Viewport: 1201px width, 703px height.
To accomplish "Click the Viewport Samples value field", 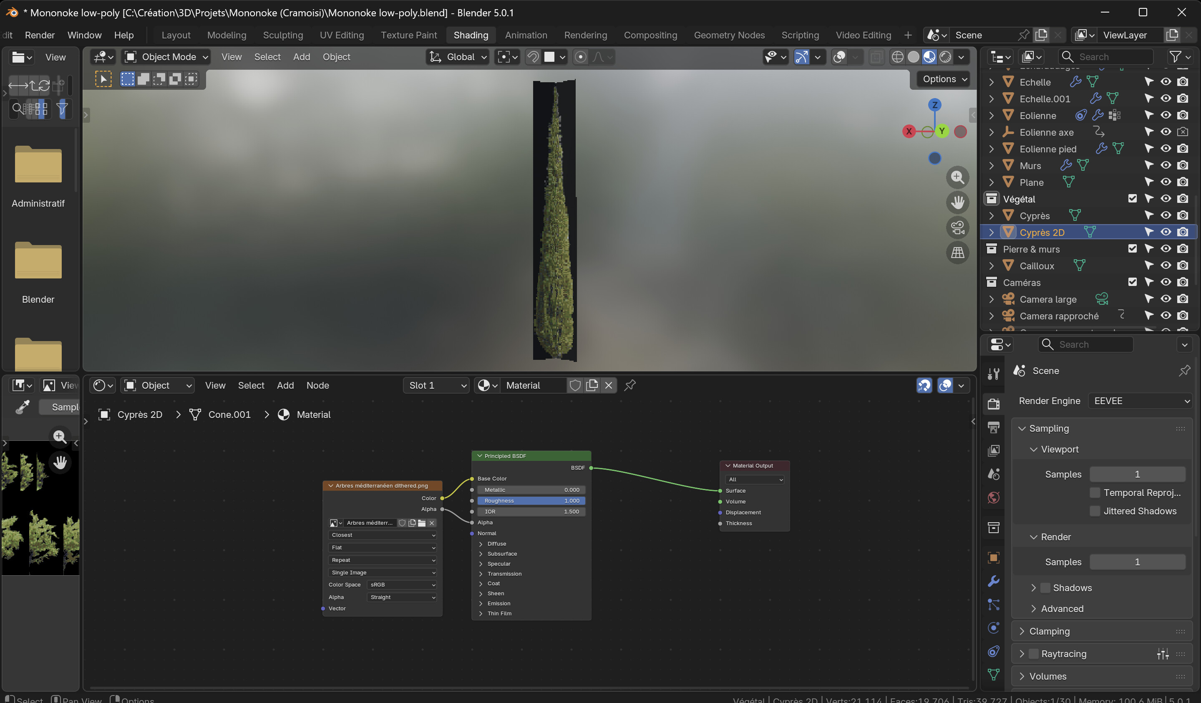I will [1137, 474].
